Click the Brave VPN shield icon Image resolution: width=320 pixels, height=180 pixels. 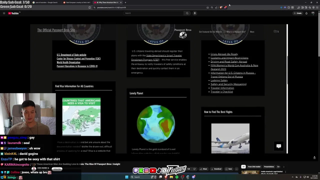click(x=313, y=7)
